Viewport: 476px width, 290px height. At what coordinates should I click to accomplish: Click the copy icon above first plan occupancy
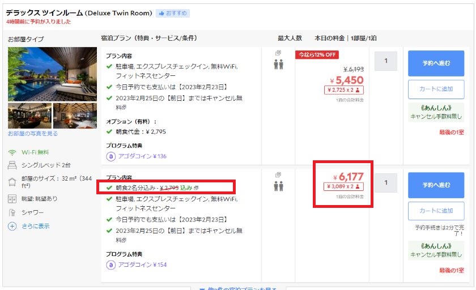point(278,53)
